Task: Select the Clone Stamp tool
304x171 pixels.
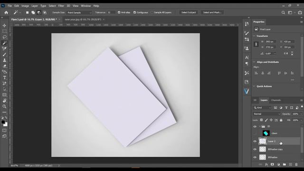Action: (4, 60)
